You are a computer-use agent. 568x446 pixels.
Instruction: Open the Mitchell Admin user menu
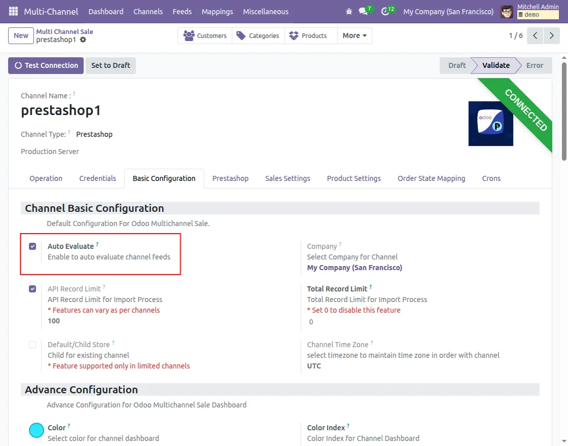pyautogui.click(x=529, y=12)
